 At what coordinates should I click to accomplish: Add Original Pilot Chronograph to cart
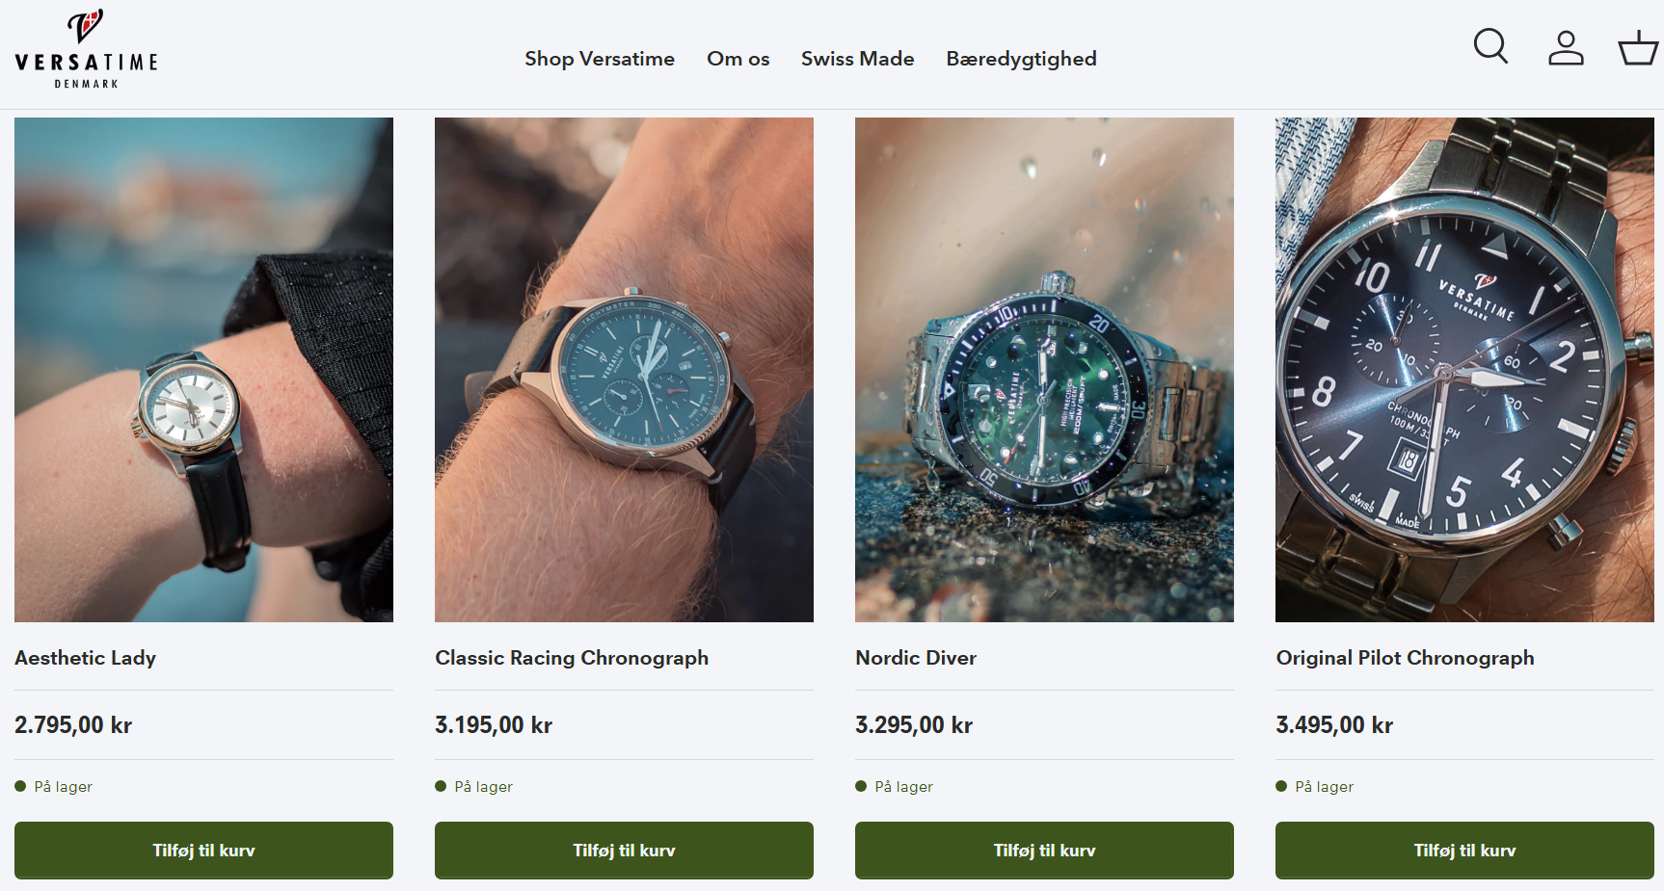[x=1464, y=851]
